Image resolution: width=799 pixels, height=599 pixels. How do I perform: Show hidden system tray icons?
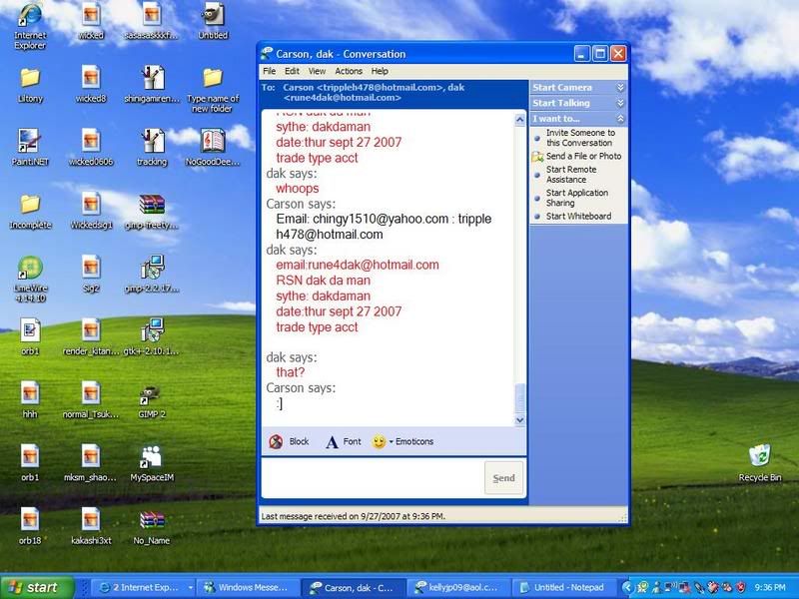point(627,588)
